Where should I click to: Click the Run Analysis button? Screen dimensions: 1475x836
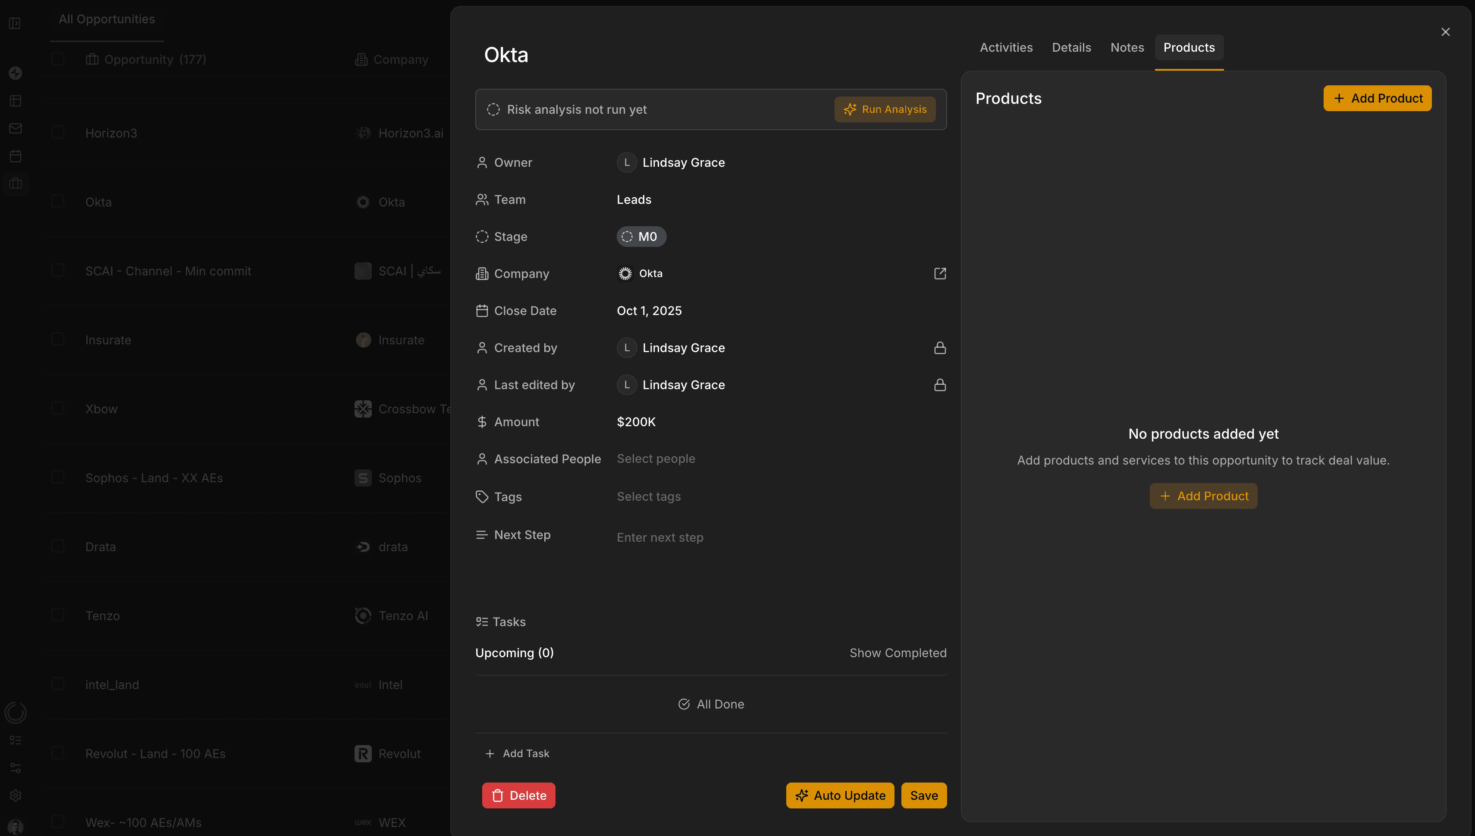pos(884,109)
